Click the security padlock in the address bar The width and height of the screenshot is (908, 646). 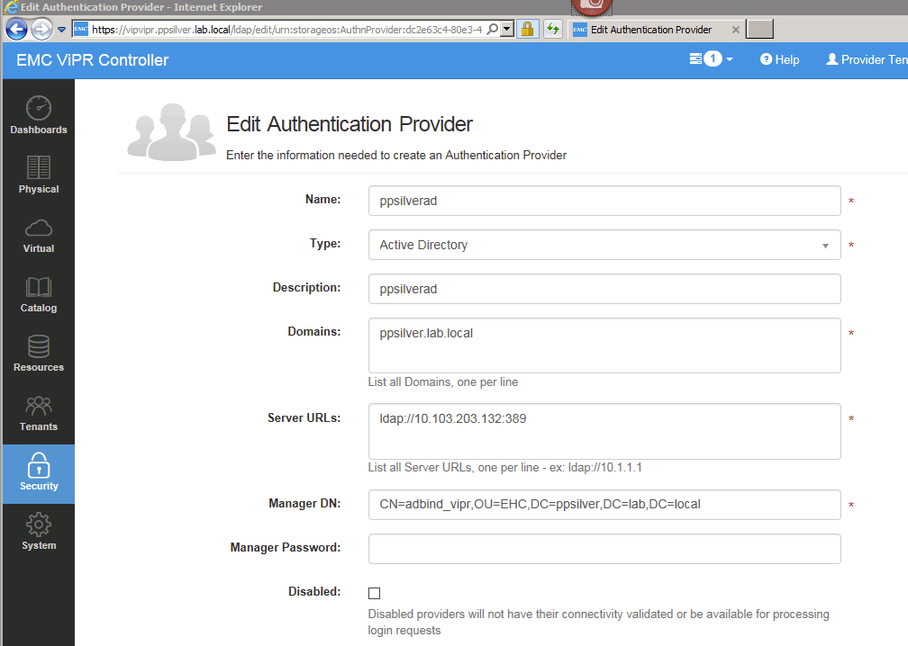[x=527, y=29]
